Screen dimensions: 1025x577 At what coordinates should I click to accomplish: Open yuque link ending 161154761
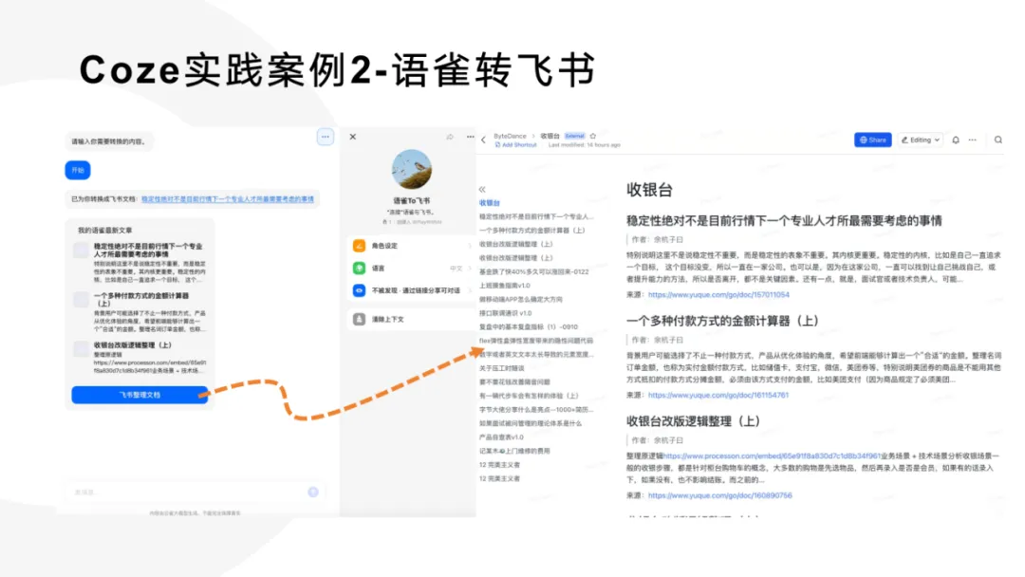[x=718, y=395]
